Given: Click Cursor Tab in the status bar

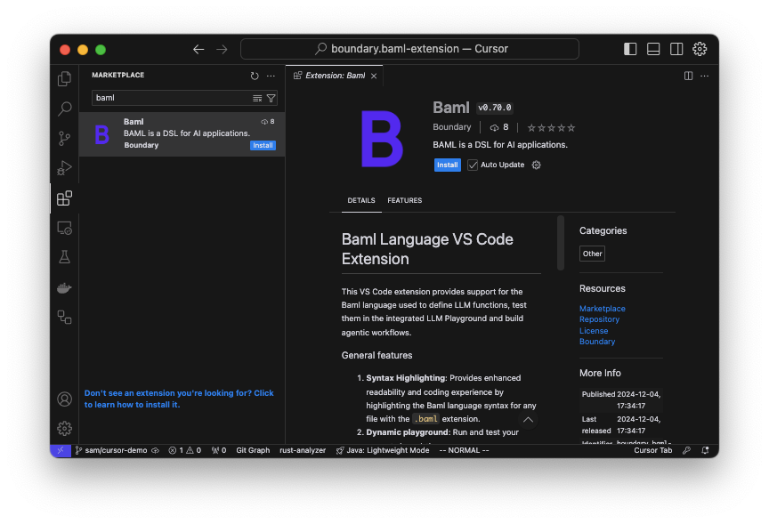Looking at the screenshot, I should 652,450.
